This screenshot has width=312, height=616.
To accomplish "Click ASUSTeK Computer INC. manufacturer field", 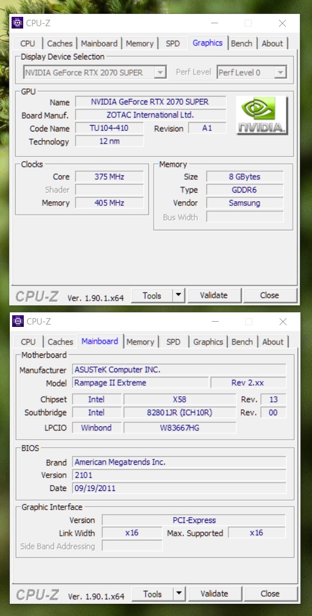I will click(x=179, y=370).
